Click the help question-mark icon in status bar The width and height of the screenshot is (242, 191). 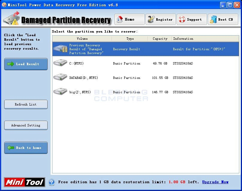point(52,182)
